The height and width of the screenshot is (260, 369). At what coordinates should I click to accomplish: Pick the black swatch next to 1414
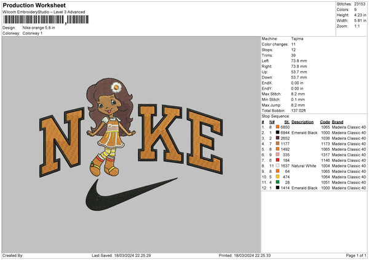pos(277,188)
